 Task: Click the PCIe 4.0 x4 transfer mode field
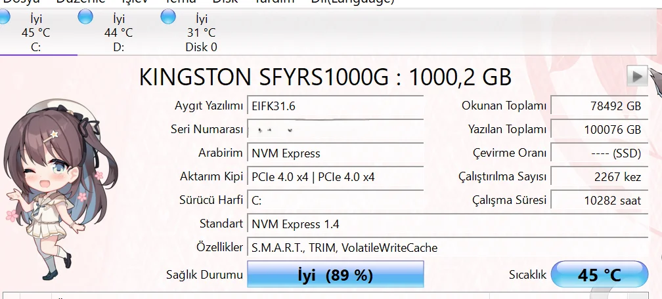click(335, 176)
